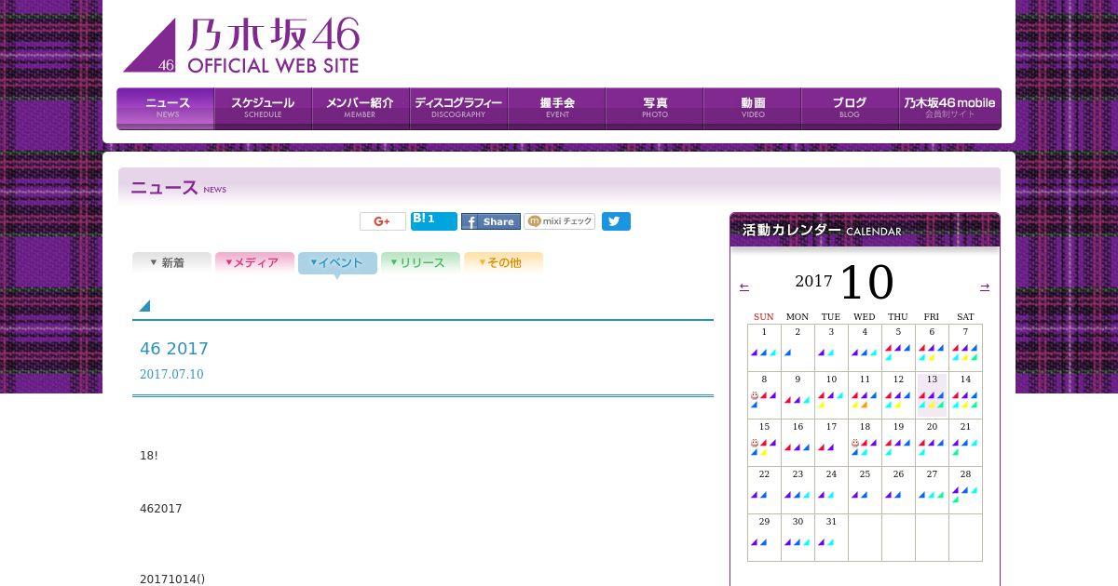The width and height of the screenshot is (1118, 586).
Task: Open the 握手会 EVENT navigation tab
Action: 556,108
